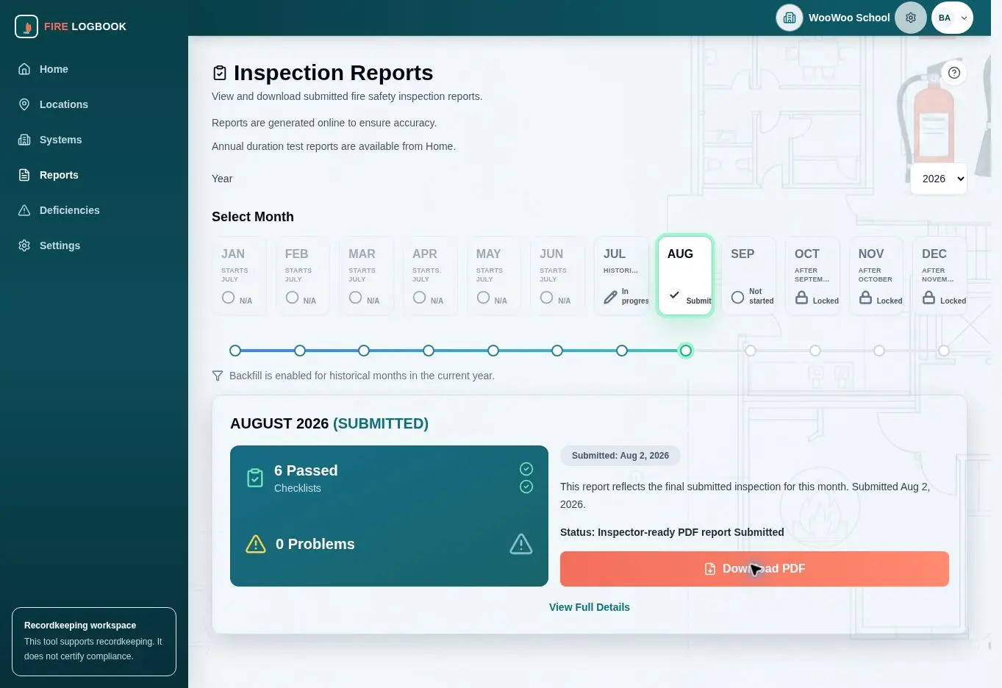
Task: Click the Locations pin icon in sidebar
Action: coord(24,104)
